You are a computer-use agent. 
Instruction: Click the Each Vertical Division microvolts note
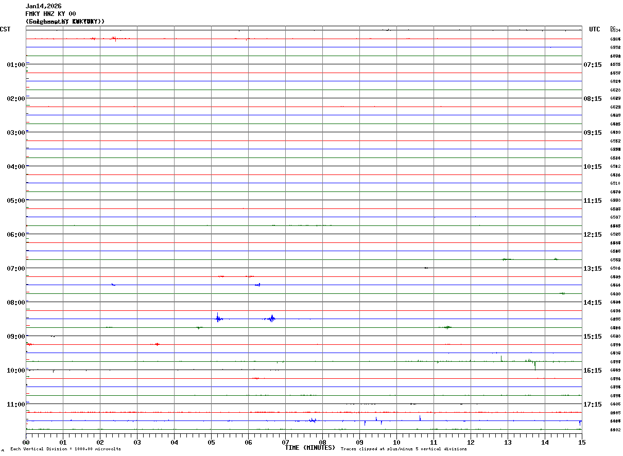point(65,449)
